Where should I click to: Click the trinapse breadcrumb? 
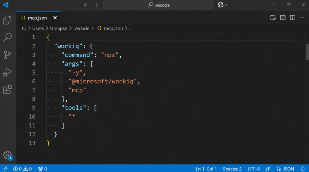pyautogui.click(x=59, y=29)
